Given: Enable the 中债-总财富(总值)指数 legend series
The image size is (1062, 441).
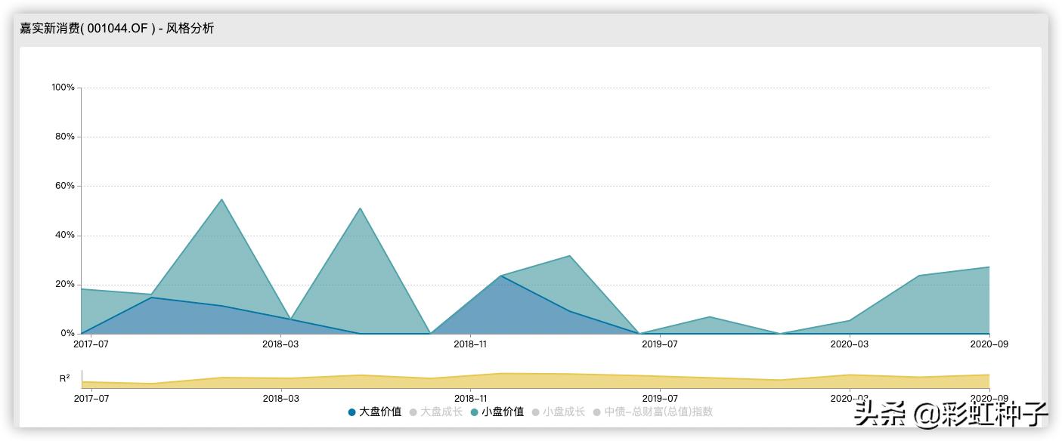Looking at the screenshot, I should coord(658,412).
